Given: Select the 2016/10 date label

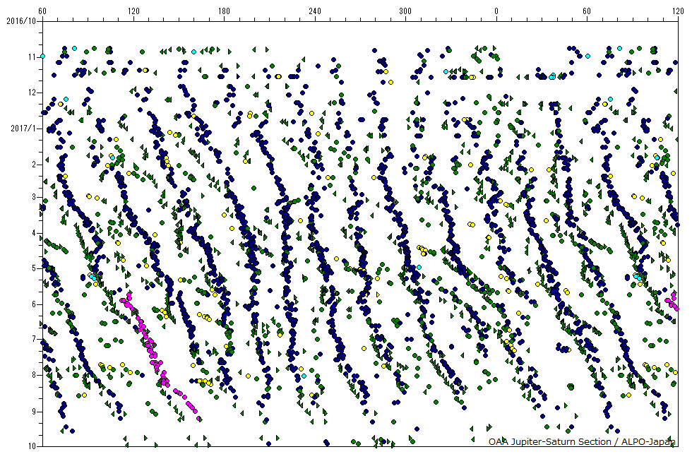Looking at the screenshot, I should (x=21, y=20).
